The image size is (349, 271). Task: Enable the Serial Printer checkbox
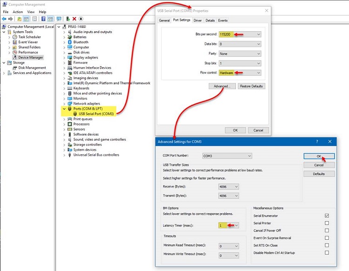click(327, 223)
